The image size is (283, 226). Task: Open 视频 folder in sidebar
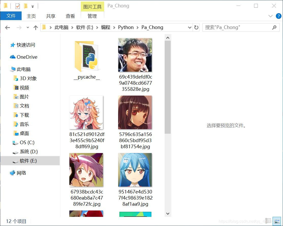pos(21,88)
